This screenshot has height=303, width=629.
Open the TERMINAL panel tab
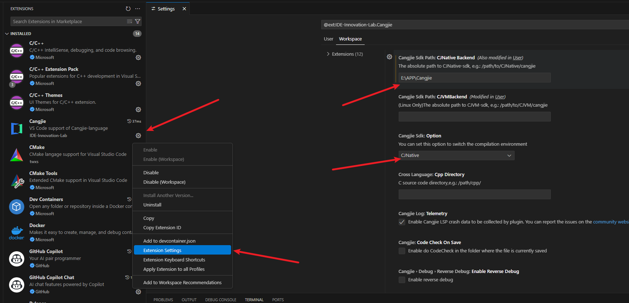(x=254, y=300)
